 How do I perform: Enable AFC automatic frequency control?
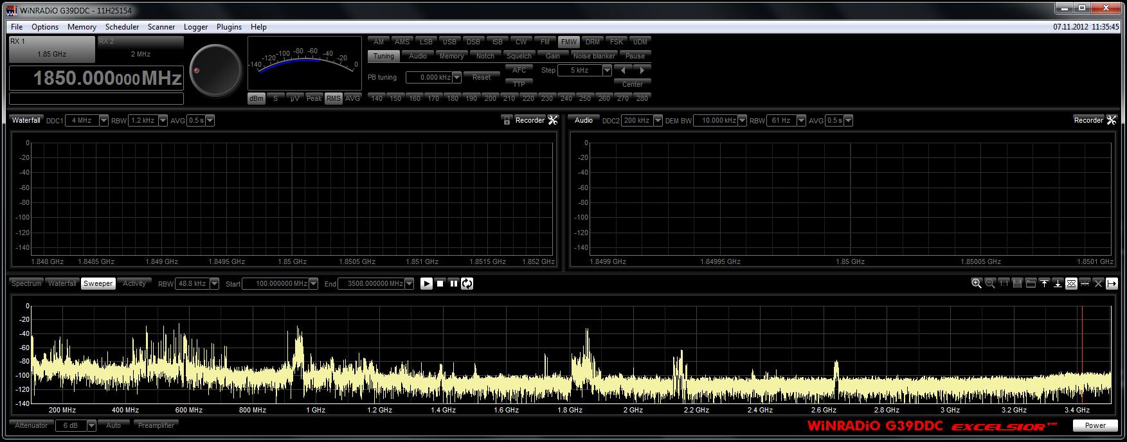(519, 70)
